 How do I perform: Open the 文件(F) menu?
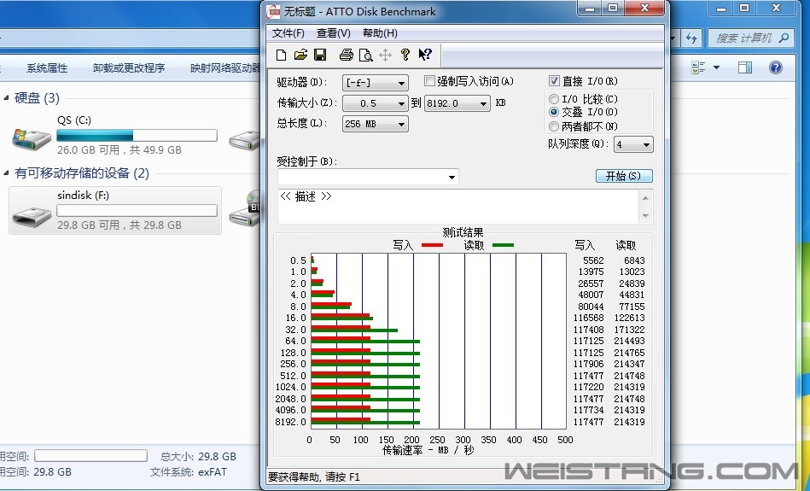pyautogui.click(x=288, y=33)
